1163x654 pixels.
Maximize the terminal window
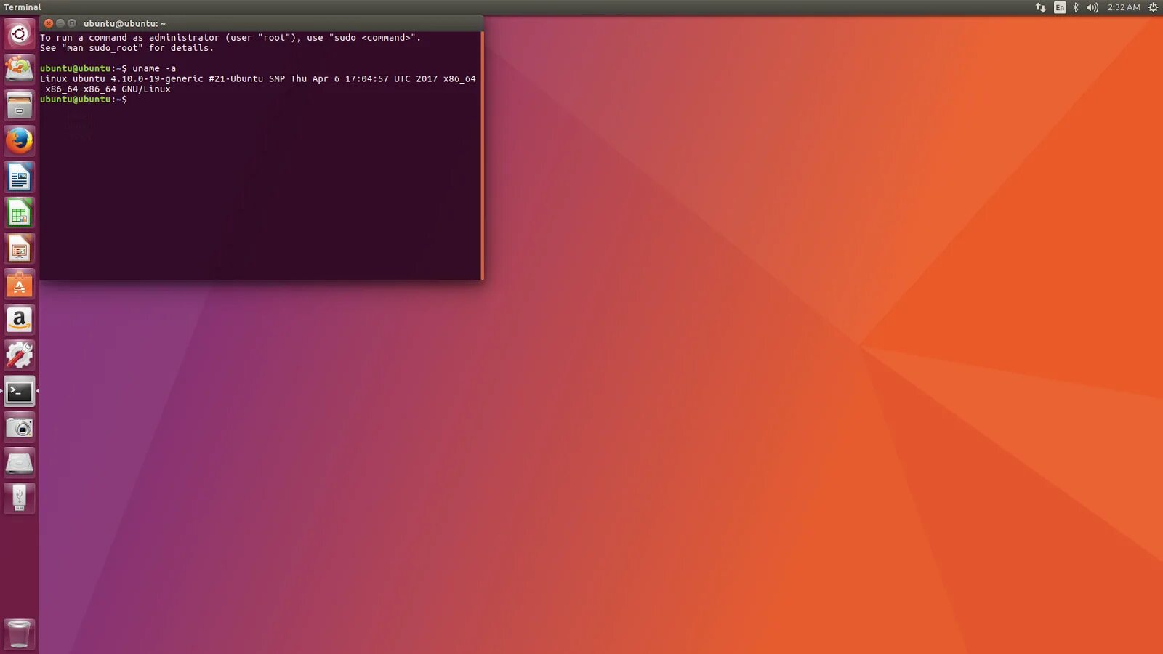(x=72, y=23)
